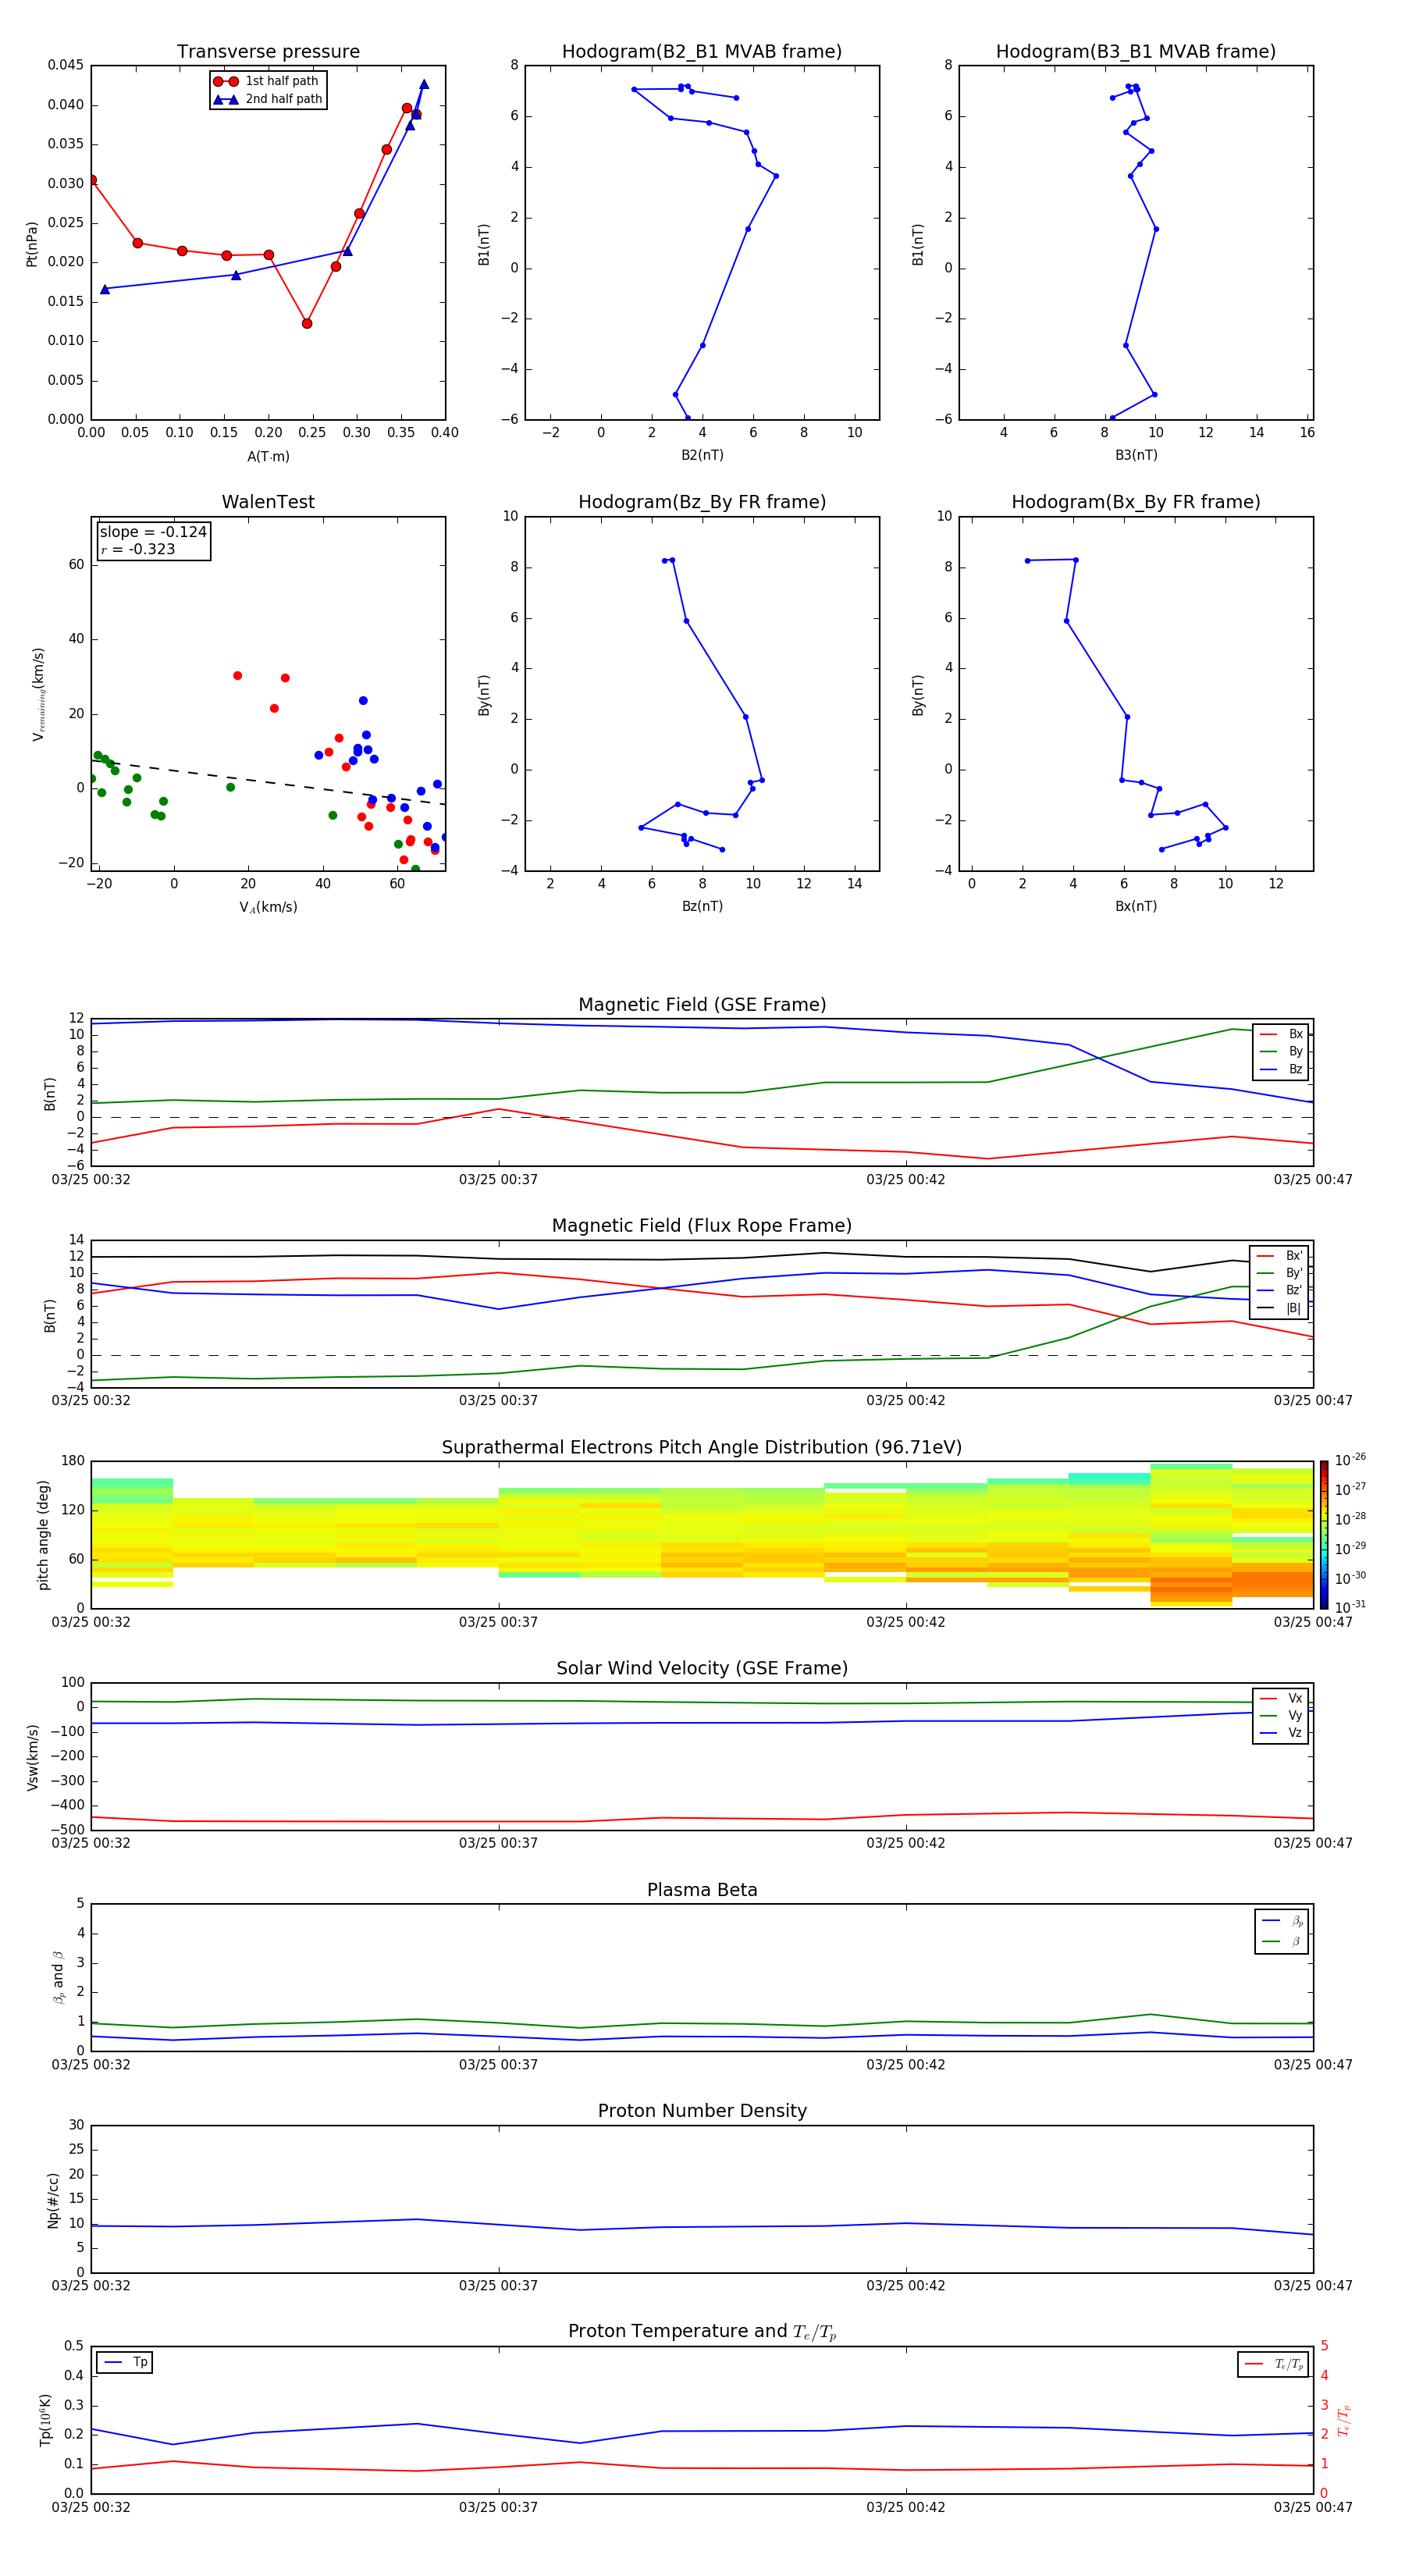Select "Bz" in the GSE magnetic field legend
Image resolution: width=1405 pixels, height=2576 pixels.
1281,1069
